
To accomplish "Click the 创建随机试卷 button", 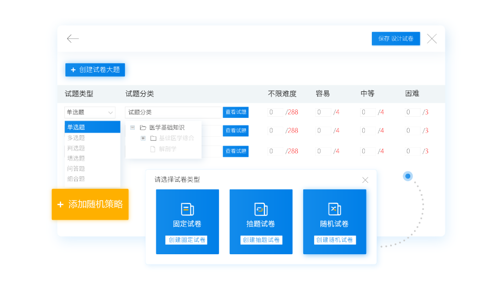I will click(335, 240).
